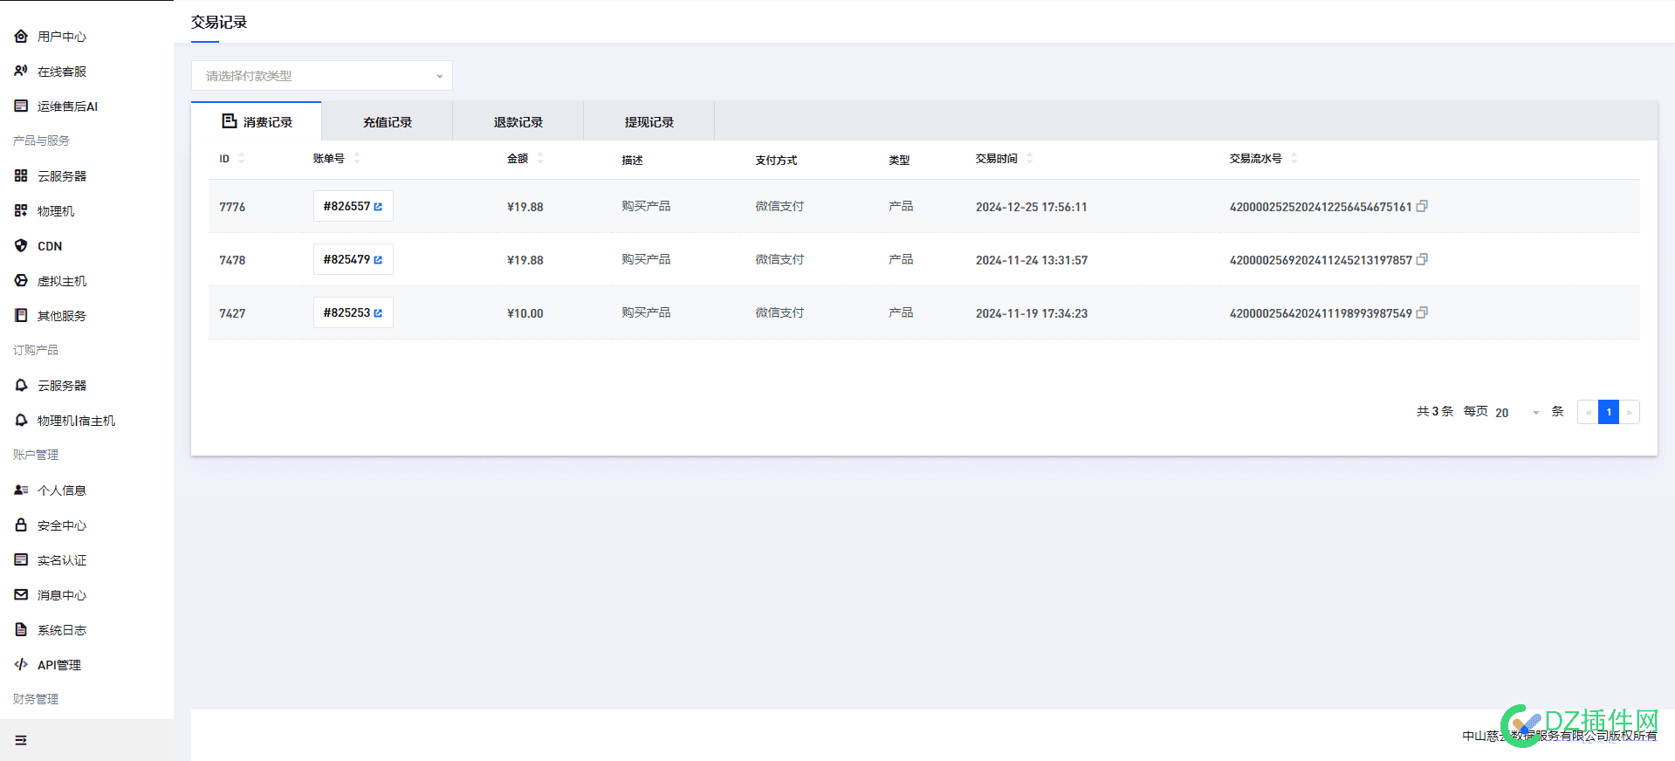This screenshot has width=1675, height=761.
Task: Click the 虚拟主机 sidebar icon
Action: pyautogui.click(x=21, y=280)
